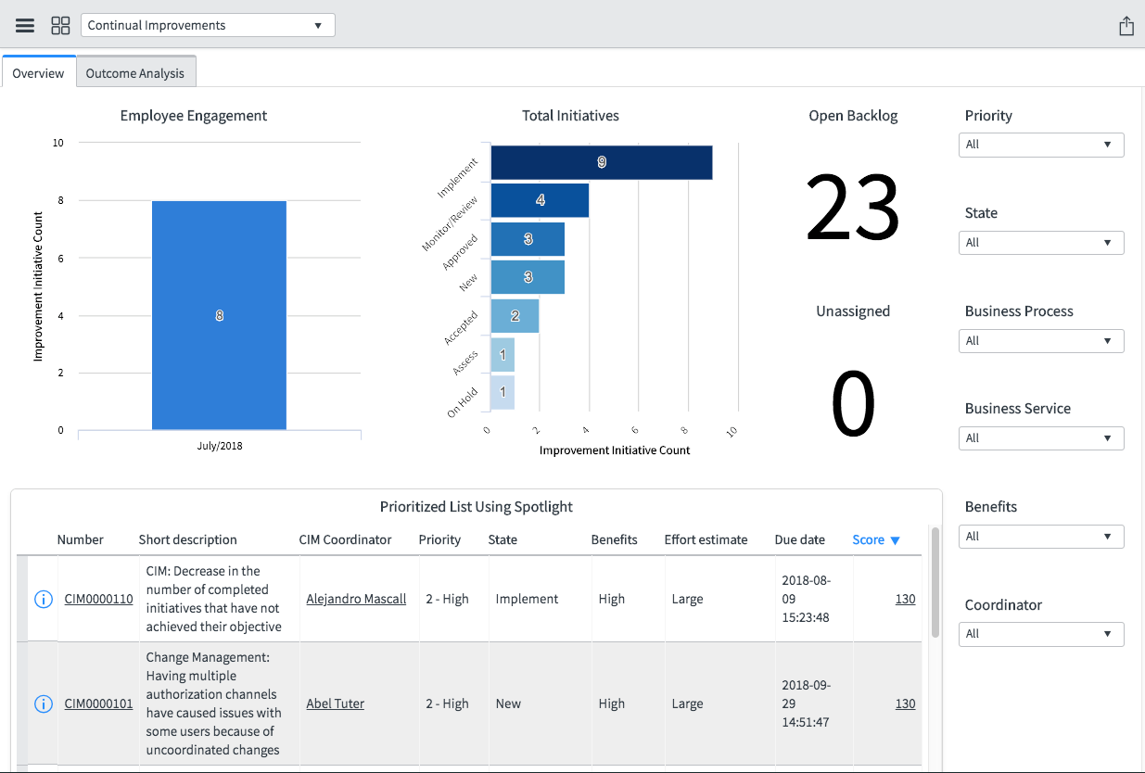Open coordinator Alejandro Mascall
The height and width of the screenshot is (773, 1145).
tap(356, 599)
